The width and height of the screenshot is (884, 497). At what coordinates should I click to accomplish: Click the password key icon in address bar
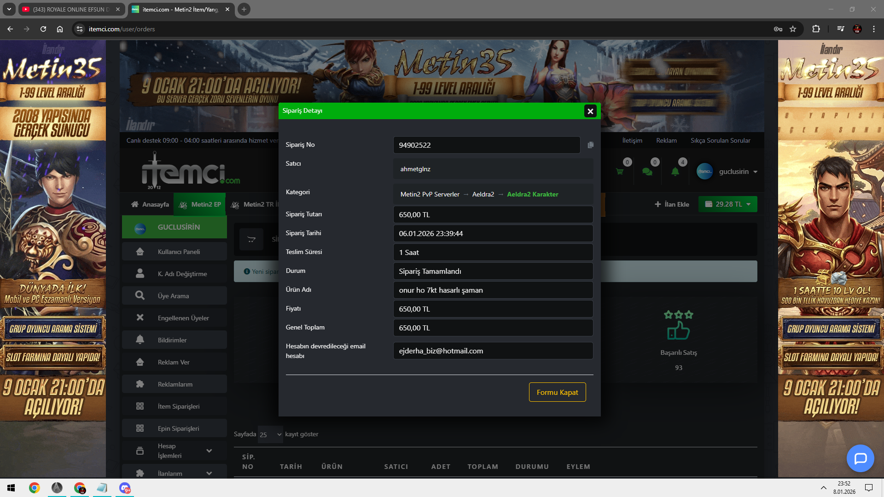(778, 29)
